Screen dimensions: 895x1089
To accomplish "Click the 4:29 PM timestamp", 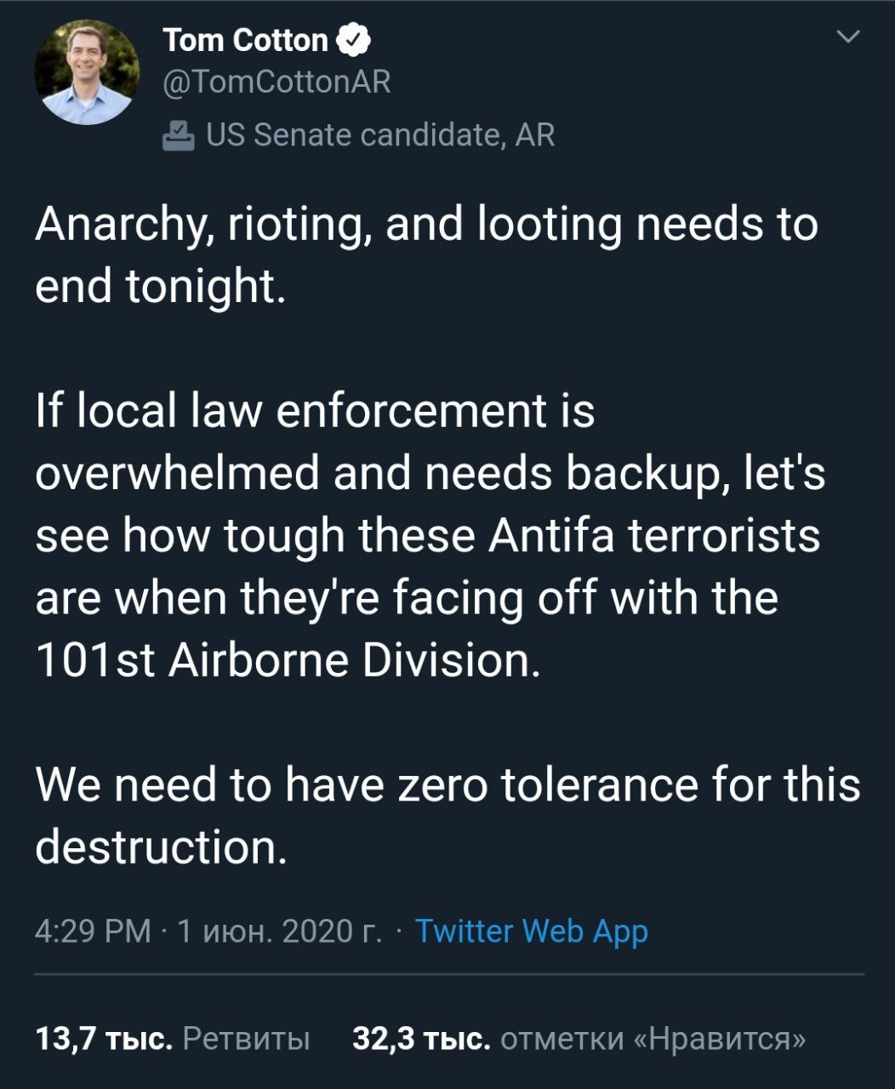I will (92, 931).
